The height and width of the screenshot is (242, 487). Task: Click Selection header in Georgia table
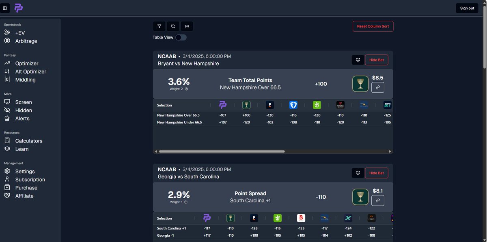pos(164,218)
